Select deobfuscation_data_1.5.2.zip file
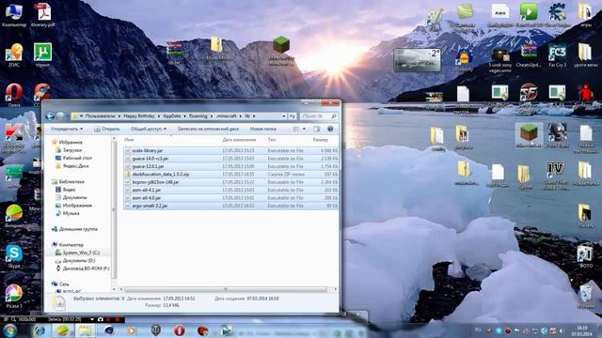This screenshot has width=602, height=338. pos(230,174)
